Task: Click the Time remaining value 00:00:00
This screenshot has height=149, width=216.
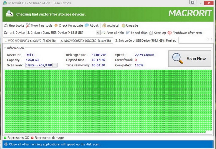Action: pos(98,65)
